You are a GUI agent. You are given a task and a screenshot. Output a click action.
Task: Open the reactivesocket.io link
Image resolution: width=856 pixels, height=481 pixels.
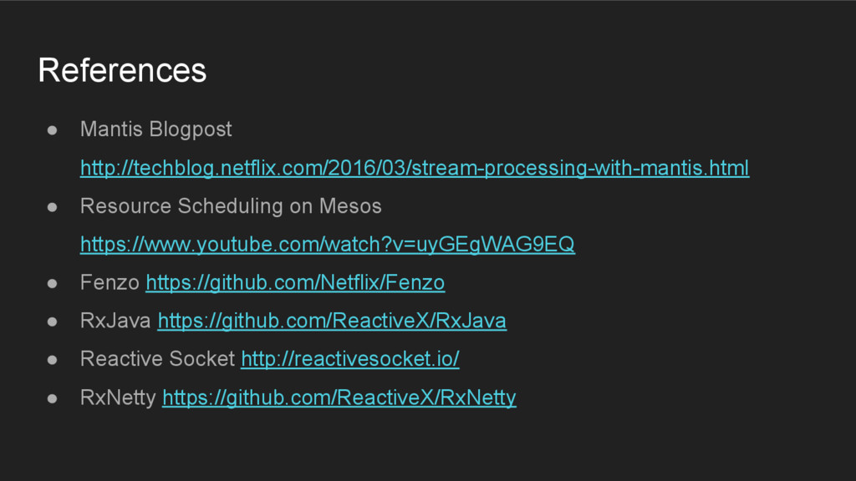pyautogui.click(x=350, y=360)
